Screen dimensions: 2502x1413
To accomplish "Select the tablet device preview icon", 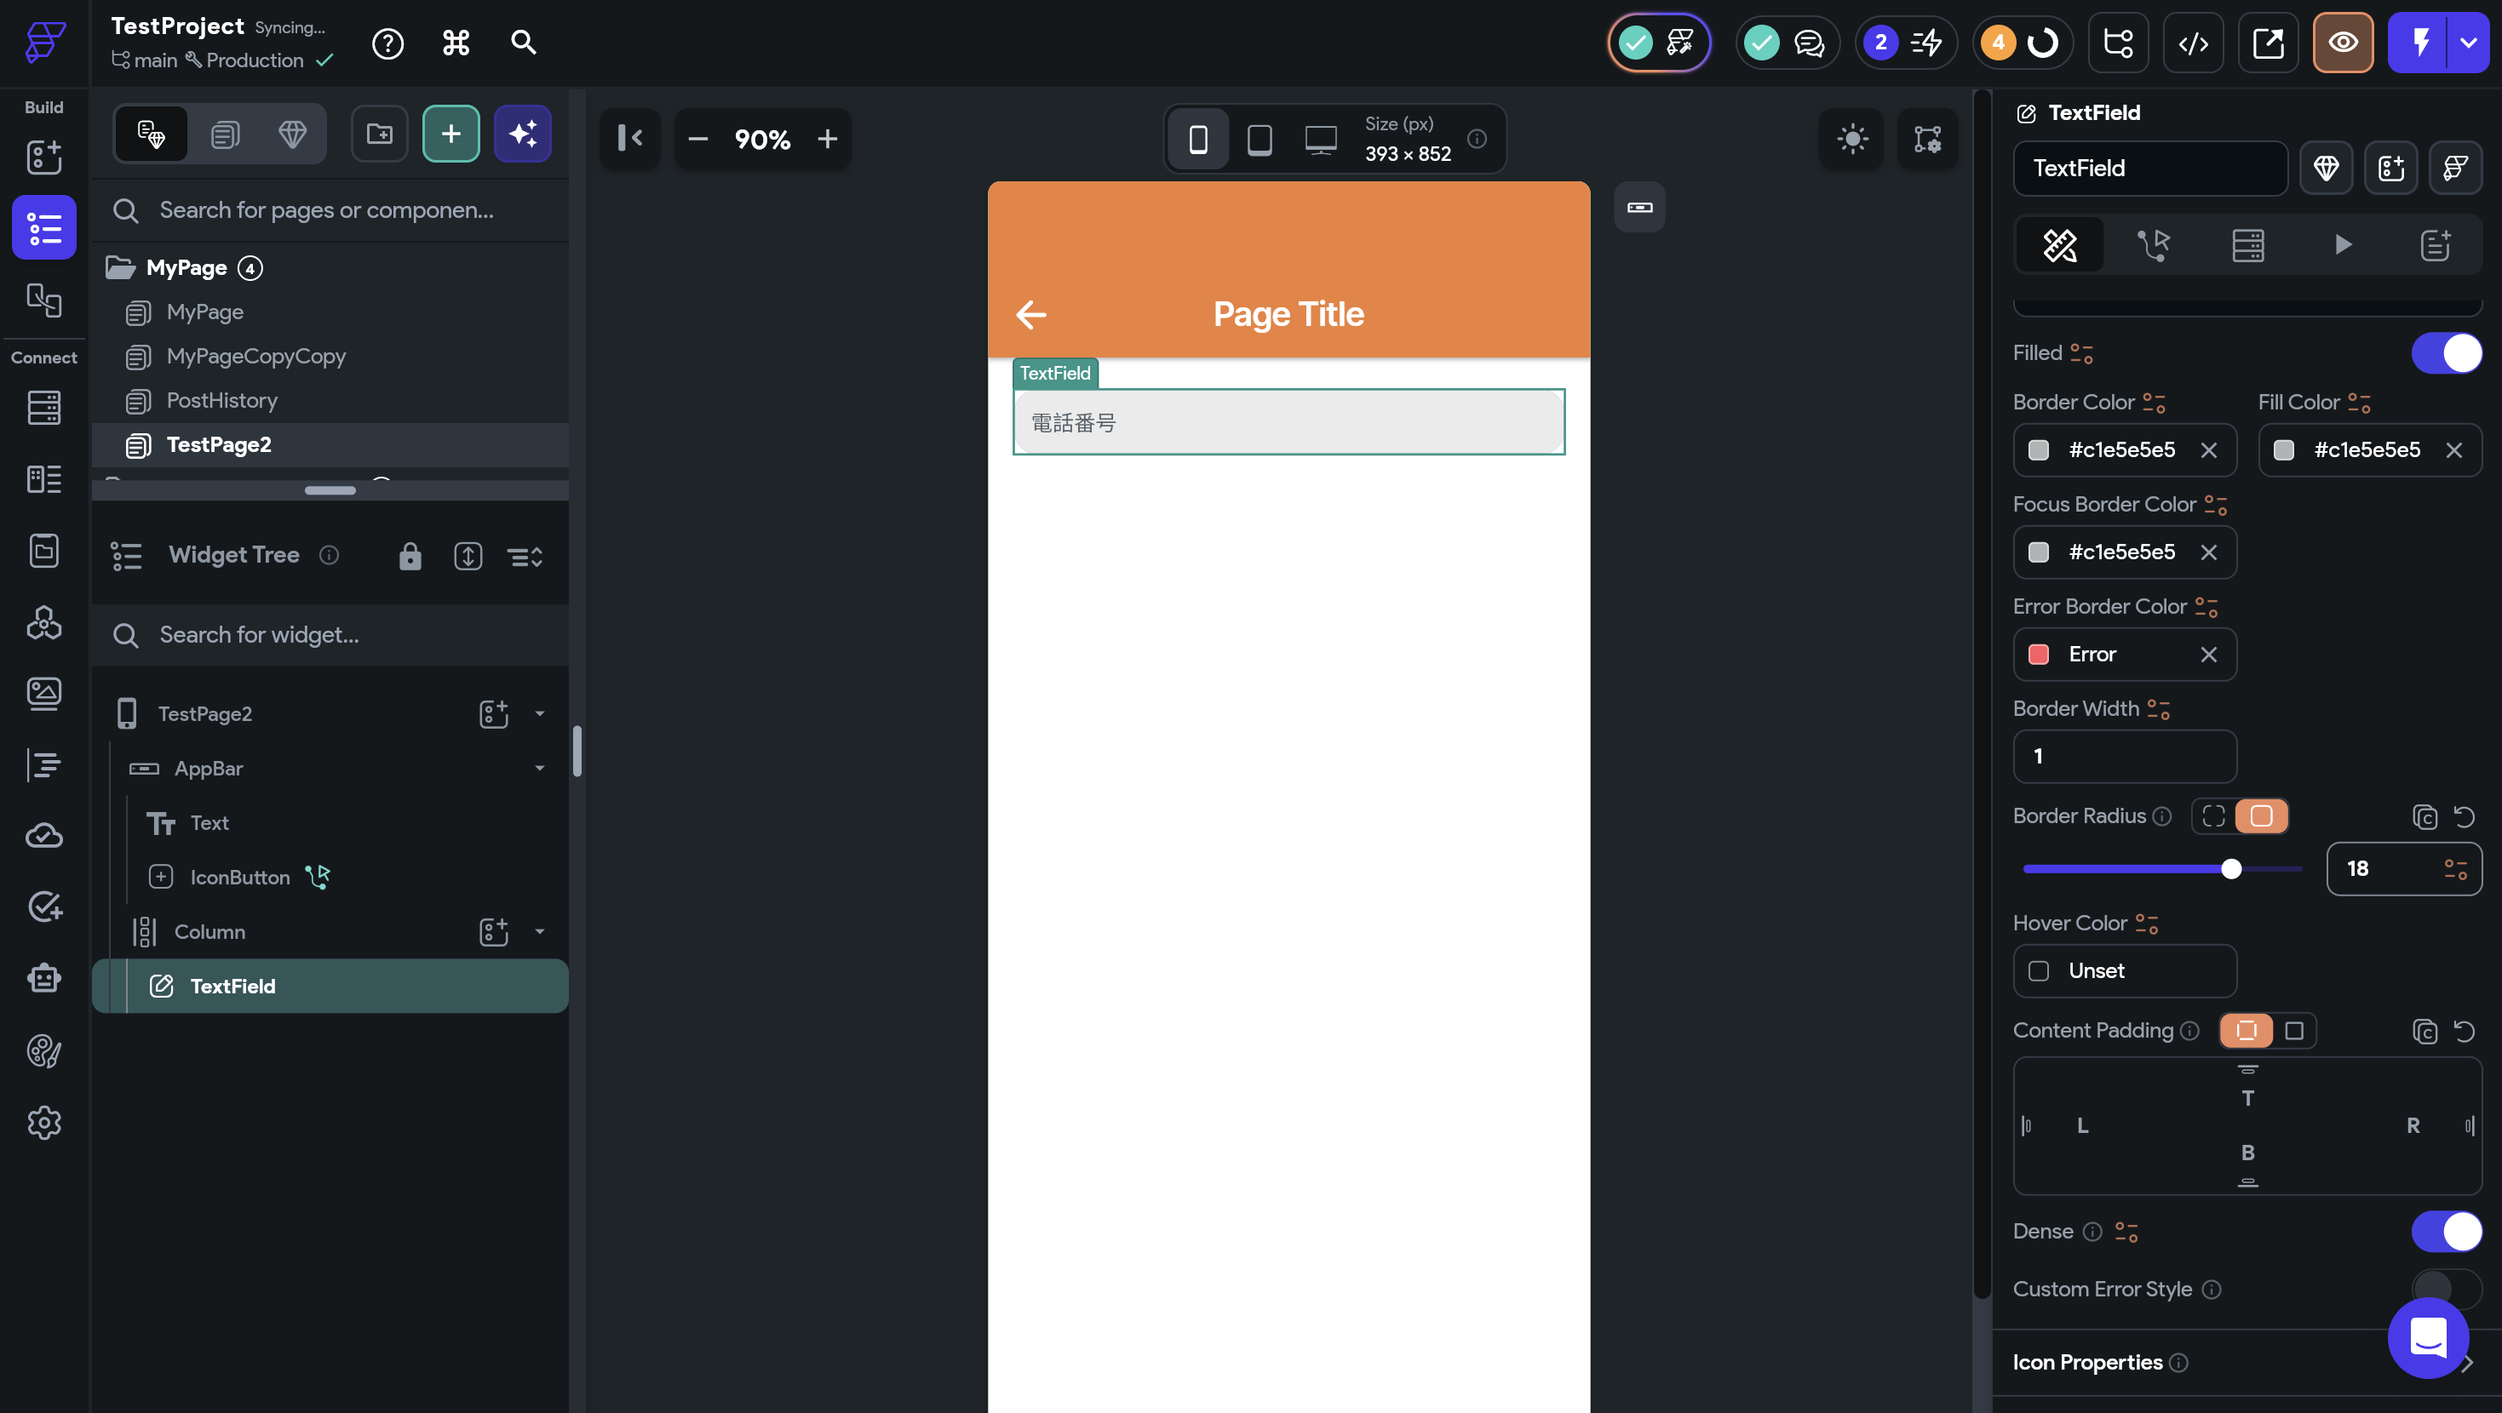I will (1259, 139).
